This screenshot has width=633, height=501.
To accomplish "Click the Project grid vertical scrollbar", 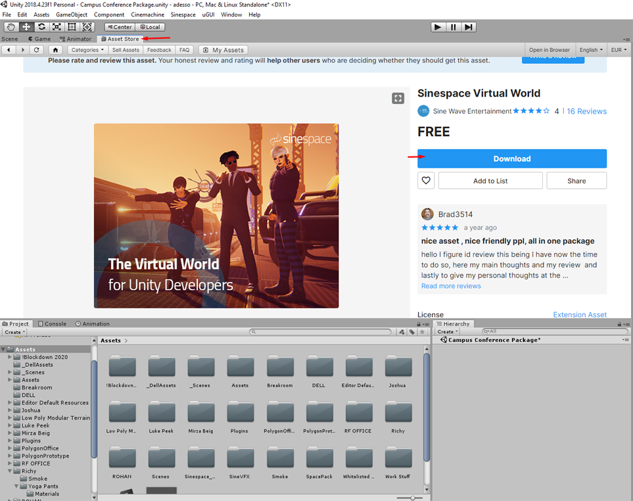I will [x=427, y=408].
